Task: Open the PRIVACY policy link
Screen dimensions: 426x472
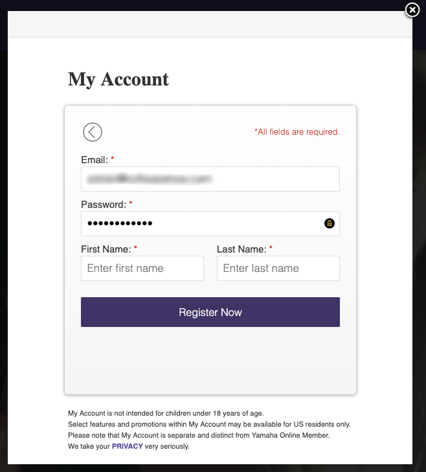Action: 128,446
